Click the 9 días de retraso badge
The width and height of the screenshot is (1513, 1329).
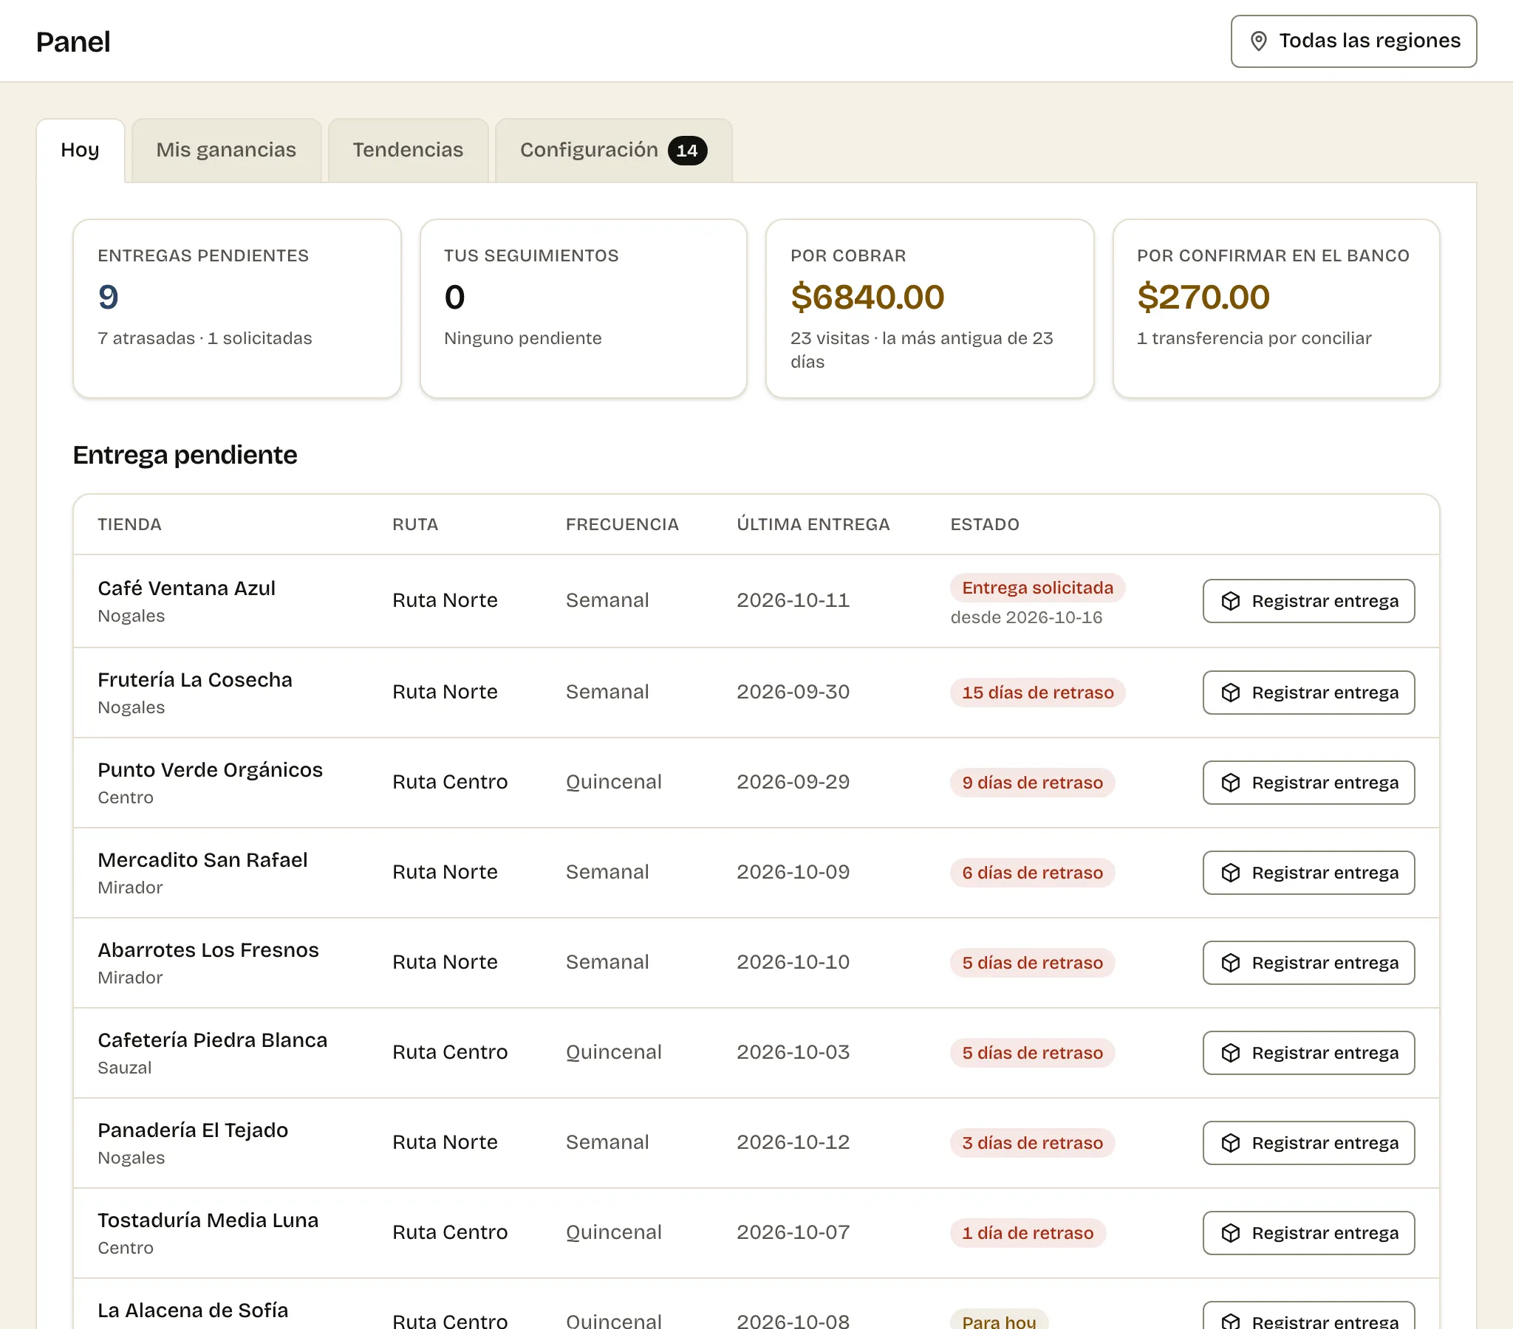(x=1032, y=783)
